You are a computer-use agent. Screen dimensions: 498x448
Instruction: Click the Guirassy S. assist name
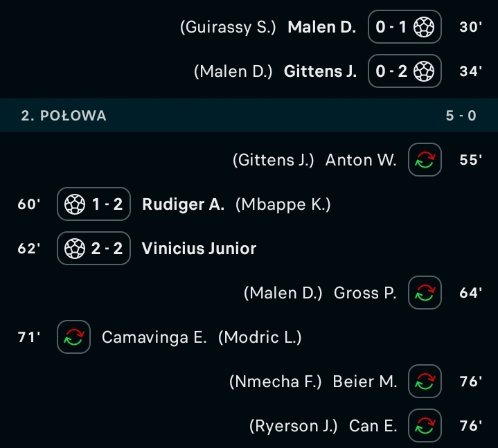coord(228,27)
